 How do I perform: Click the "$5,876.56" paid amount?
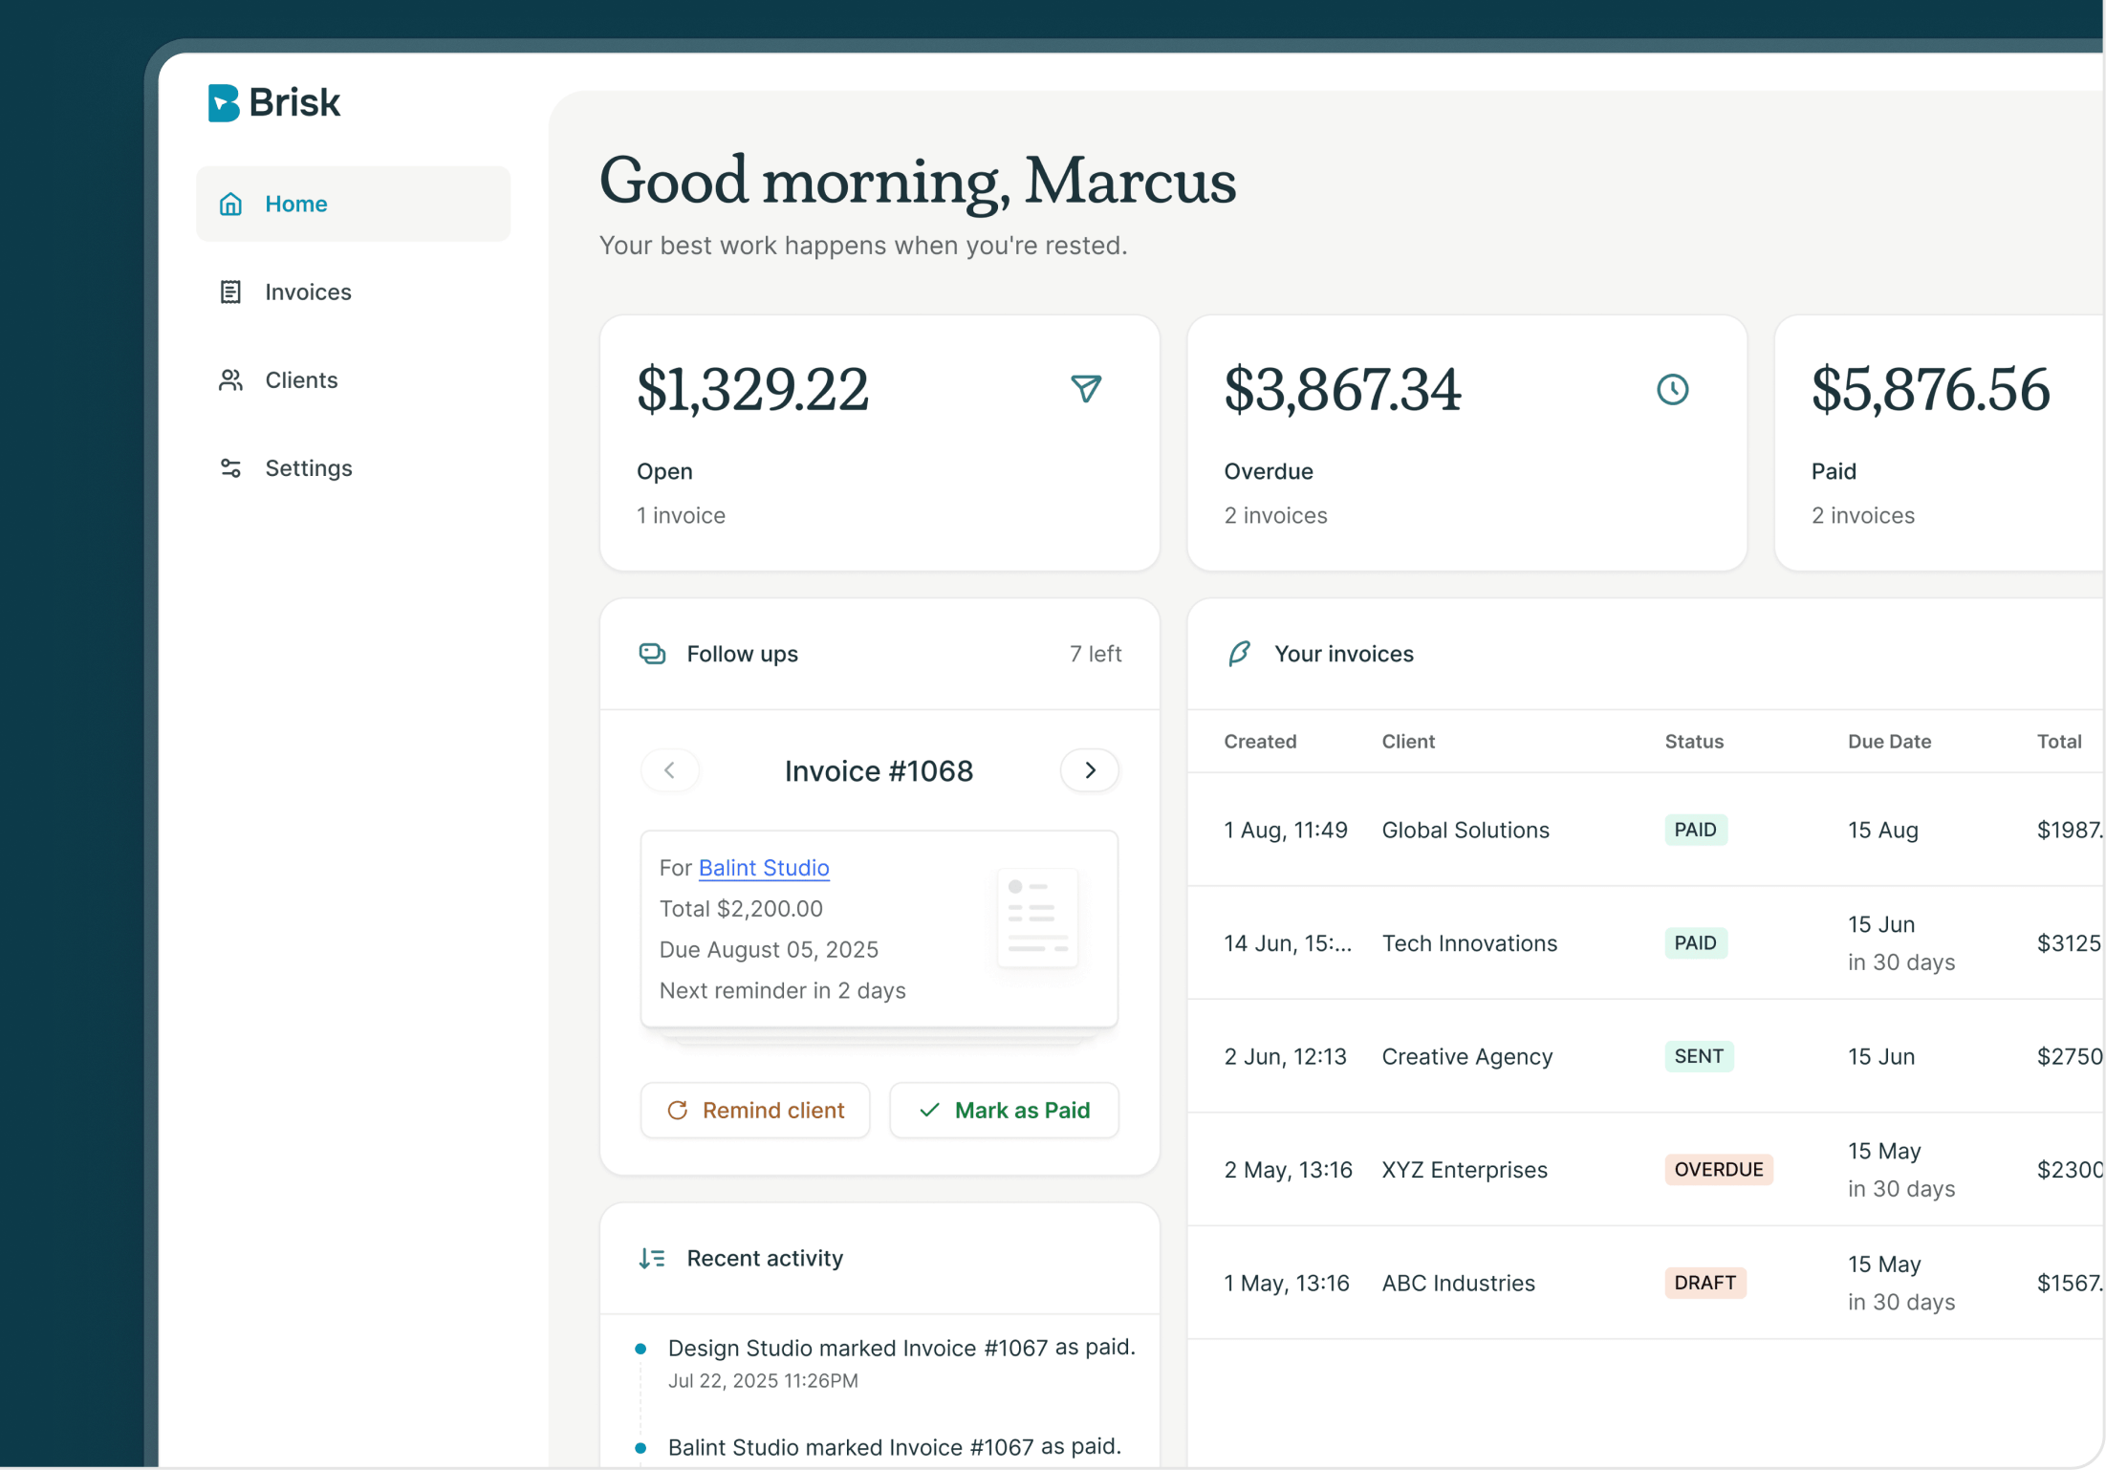1931,390
